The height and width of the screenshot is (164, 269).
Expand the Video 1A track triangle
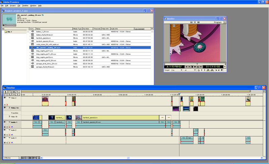[x=9, y=108]
